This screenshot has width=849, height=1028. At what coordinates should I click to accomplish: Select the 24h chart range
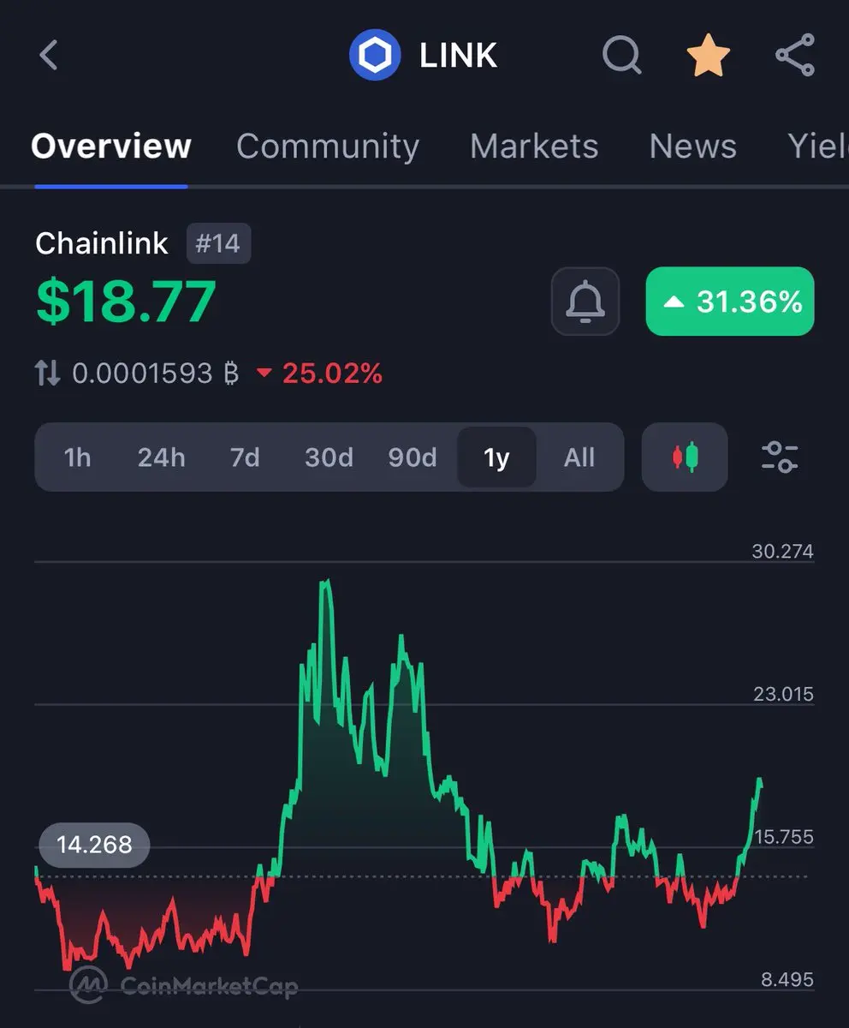pos(162,457)
